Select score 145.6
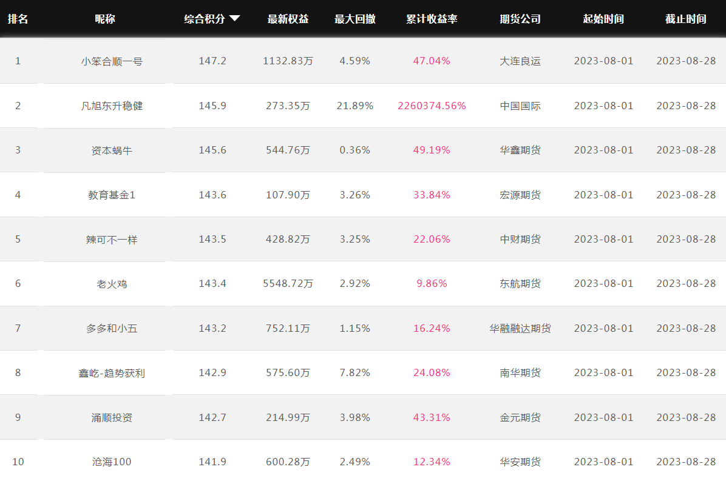 [x=212, y=150]
